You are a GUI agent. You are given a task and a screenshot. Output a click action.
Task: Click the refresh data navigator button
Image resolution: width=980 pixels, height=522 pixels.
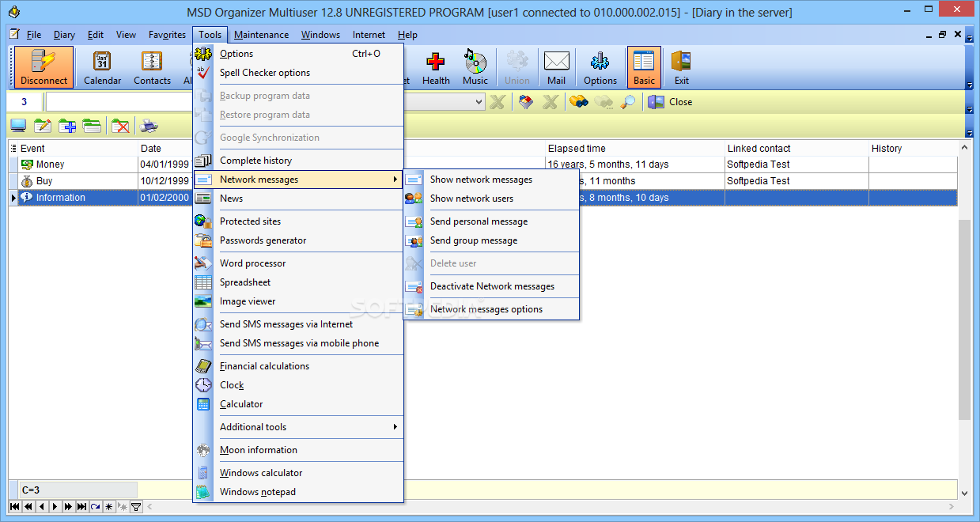(96, 506)
